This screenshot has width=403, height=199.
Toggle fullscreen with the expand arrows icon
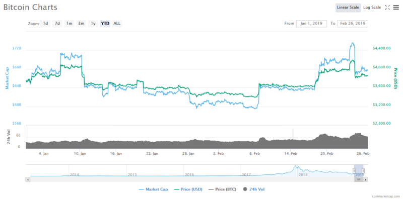click(387, 8)
